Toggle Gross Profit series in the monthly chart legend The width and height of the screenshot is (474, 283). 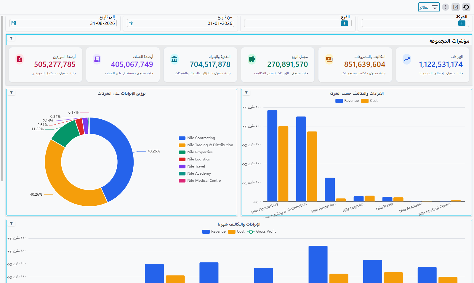pyautogui.click(x=262, y=231)
